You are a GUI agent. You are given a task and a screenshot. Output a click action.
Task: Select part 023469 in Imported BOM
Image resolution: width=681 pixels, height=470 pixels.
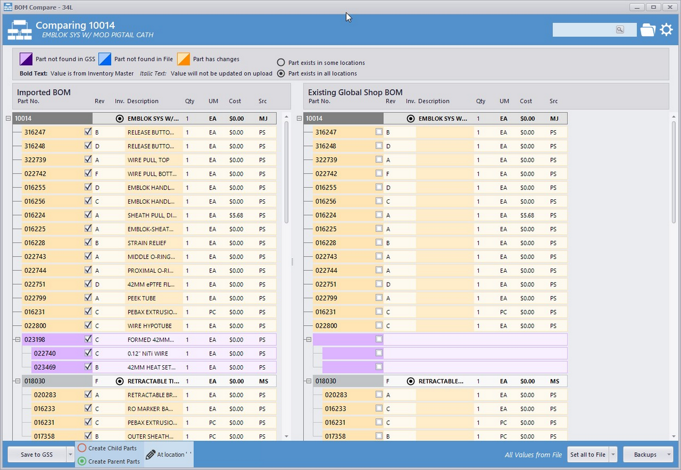point(44,367)
